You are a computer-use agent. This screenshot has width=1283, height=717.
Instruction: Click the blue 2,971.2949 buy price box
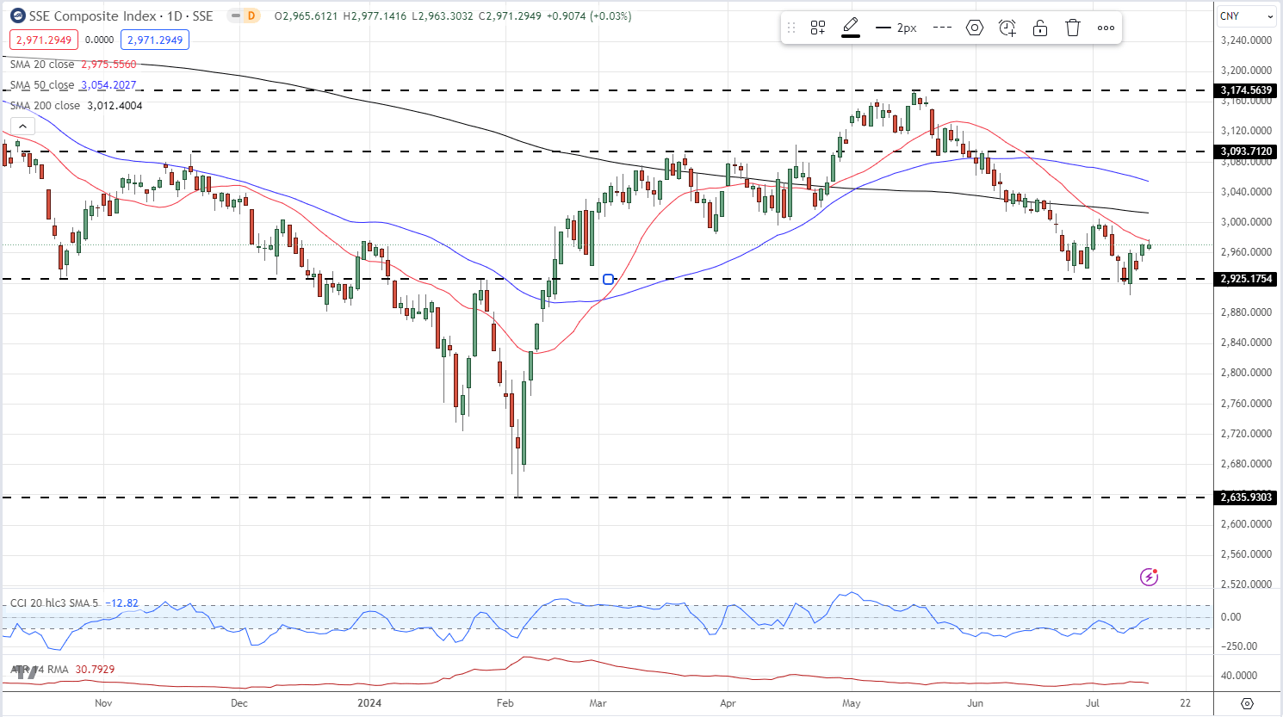click(x=155, y=40)
